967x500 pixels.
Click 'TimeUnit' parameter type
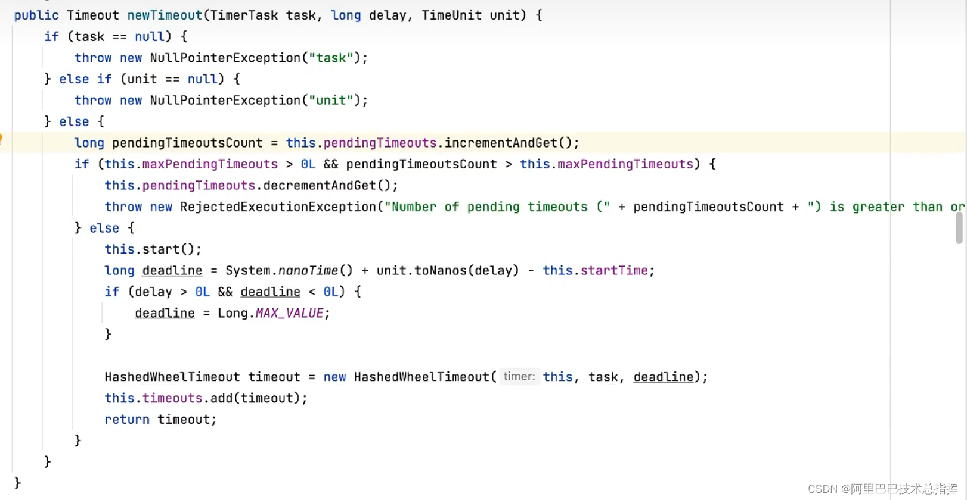tap(452, 15)
